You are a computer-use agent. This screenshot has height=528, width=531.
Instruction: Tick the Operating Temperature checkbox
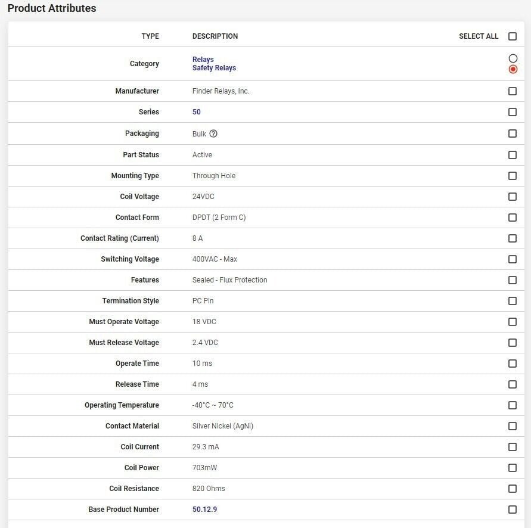513,405
